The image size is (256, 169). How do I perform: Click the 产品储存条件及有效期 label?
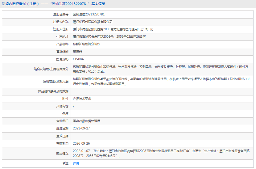pyautogui.click(x=53, y=91)
